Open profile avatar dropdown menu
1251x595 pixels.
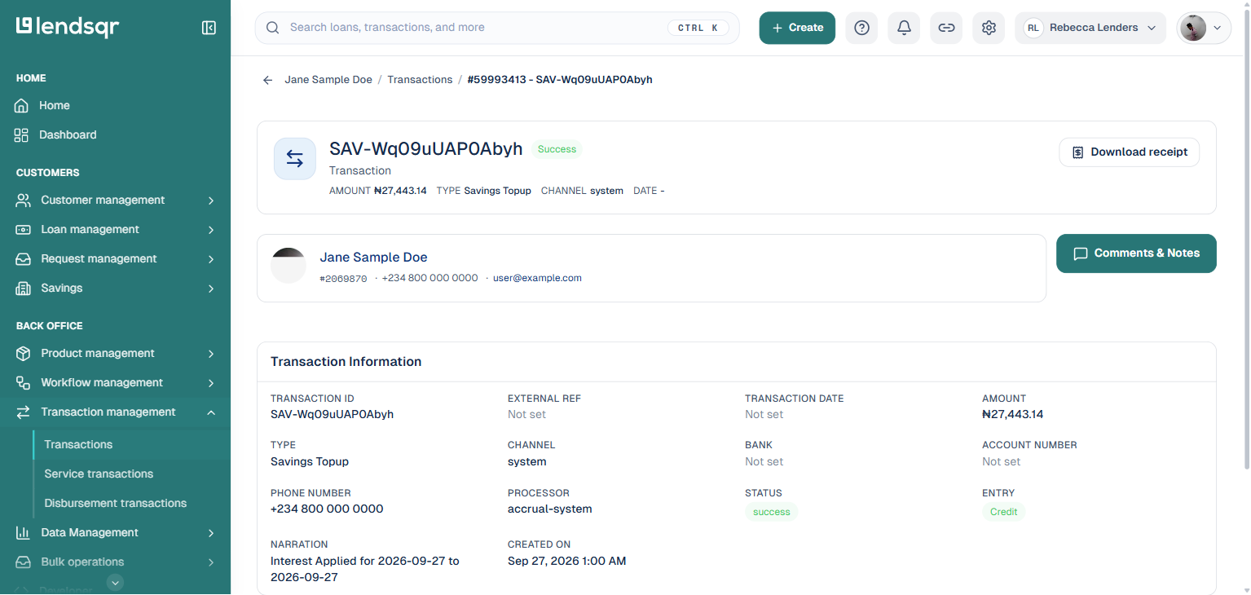[1204, 28]
